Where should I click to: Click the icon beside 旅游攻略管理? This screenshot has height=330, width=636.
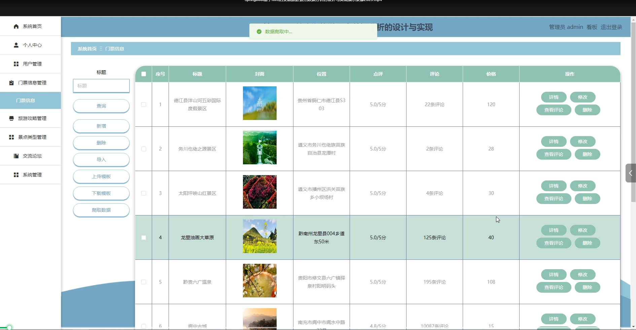pyautogui.click(x=11, y=118)
